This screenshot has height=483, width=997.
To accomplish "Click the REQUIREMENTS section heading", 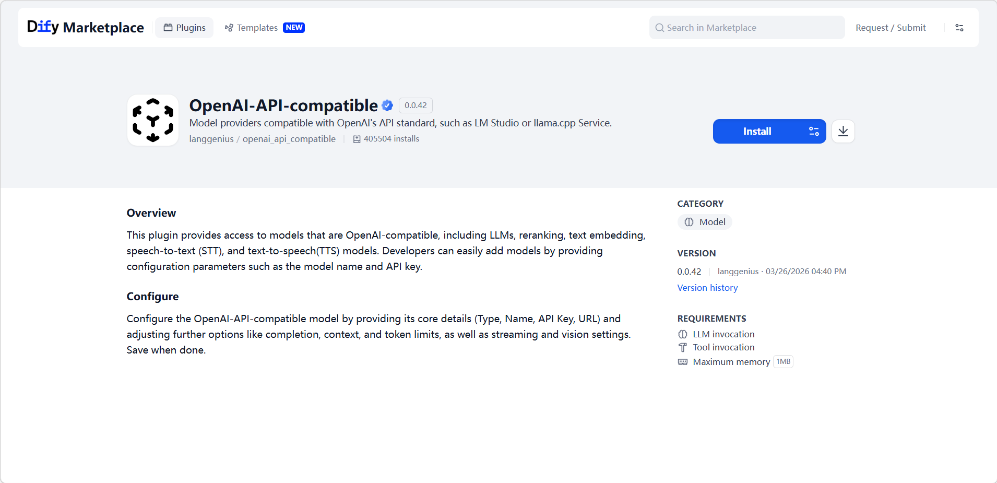I will pyautogui.click(x=712, y=319).
